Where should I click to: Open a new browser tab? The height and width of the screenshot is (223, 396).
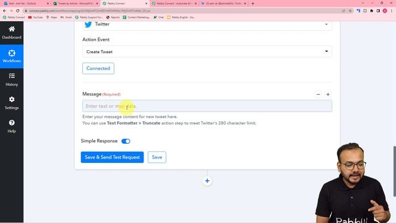pyautogui.click(x=252, y=4)
